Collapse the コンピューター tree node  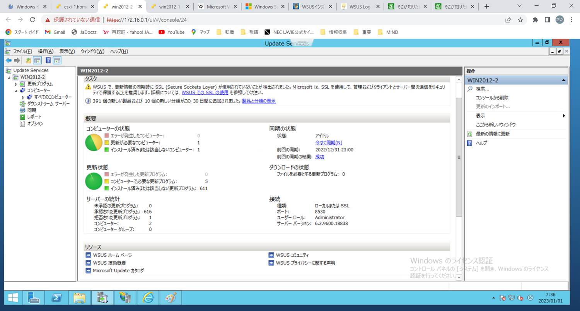point(16,91)
